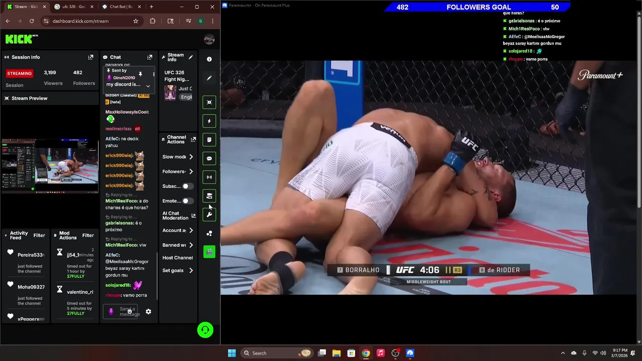Open AI Chat Moderation external link
Image resolution: width=642 pixels, height=361 pixels.
(194, 216)
